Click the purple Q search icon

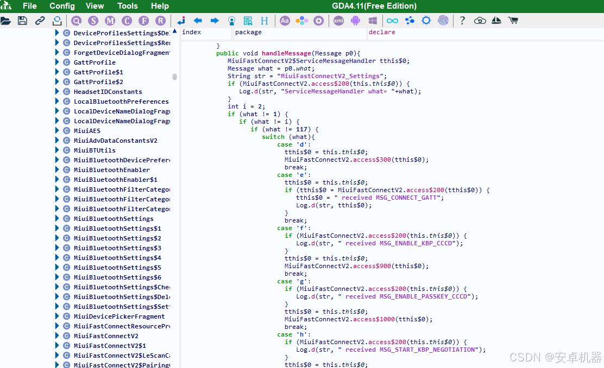[76, 21]
